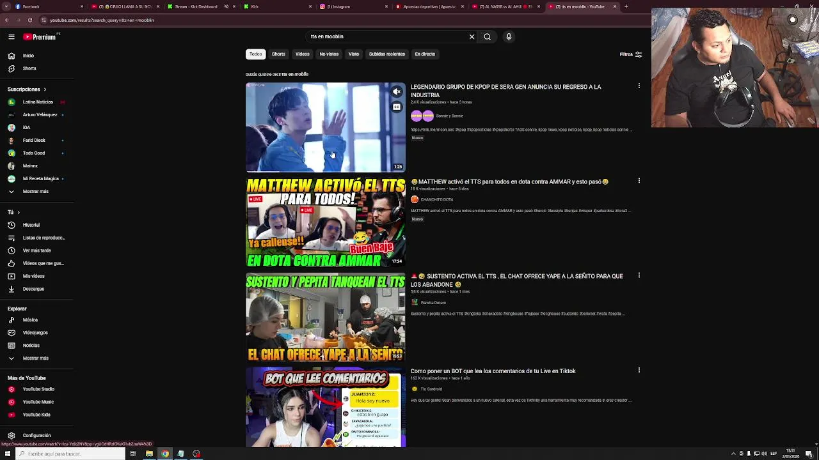Select the Subidas recientes chip
The width and height of the screenshot is (819, 460).
(386, 54)
